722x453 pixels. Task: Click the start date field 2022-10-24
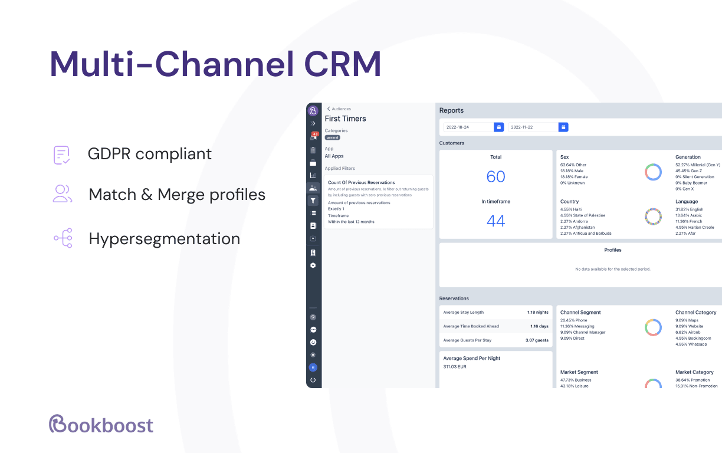[468, 127]
